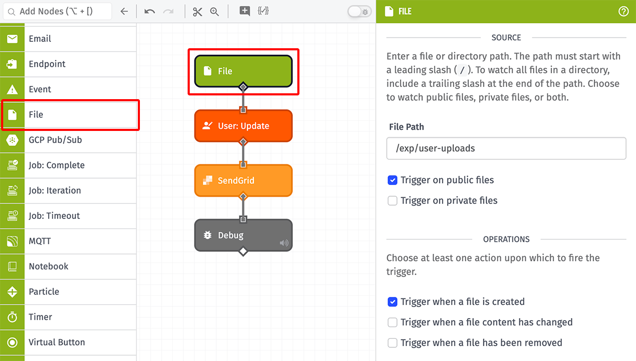This screenshot has height=361, width=636.
Task: Click the Debug node speaker icon
Action: [x=284, y=243]
